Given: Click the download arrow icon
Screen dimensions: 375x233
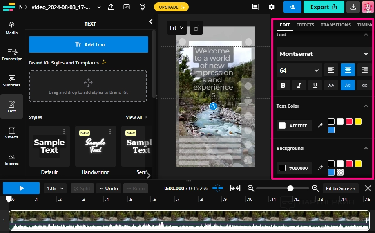Looking at the screenshot, I should pos(353,7).
